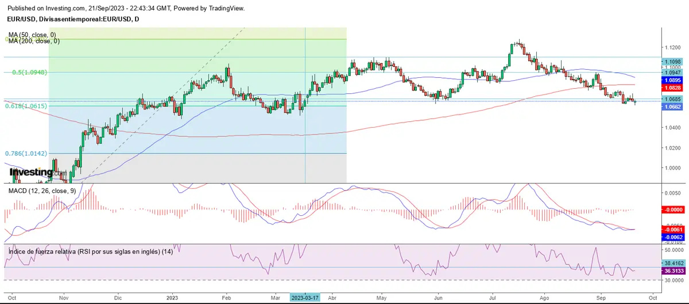Click the red 1.0828 MA200 price tag
Viewport: 689px width, 304px height.
point(671,88)
